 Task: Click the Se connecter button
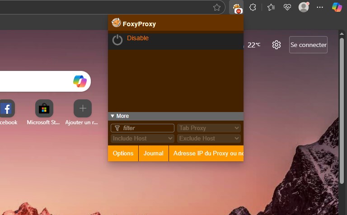[308, 45]
